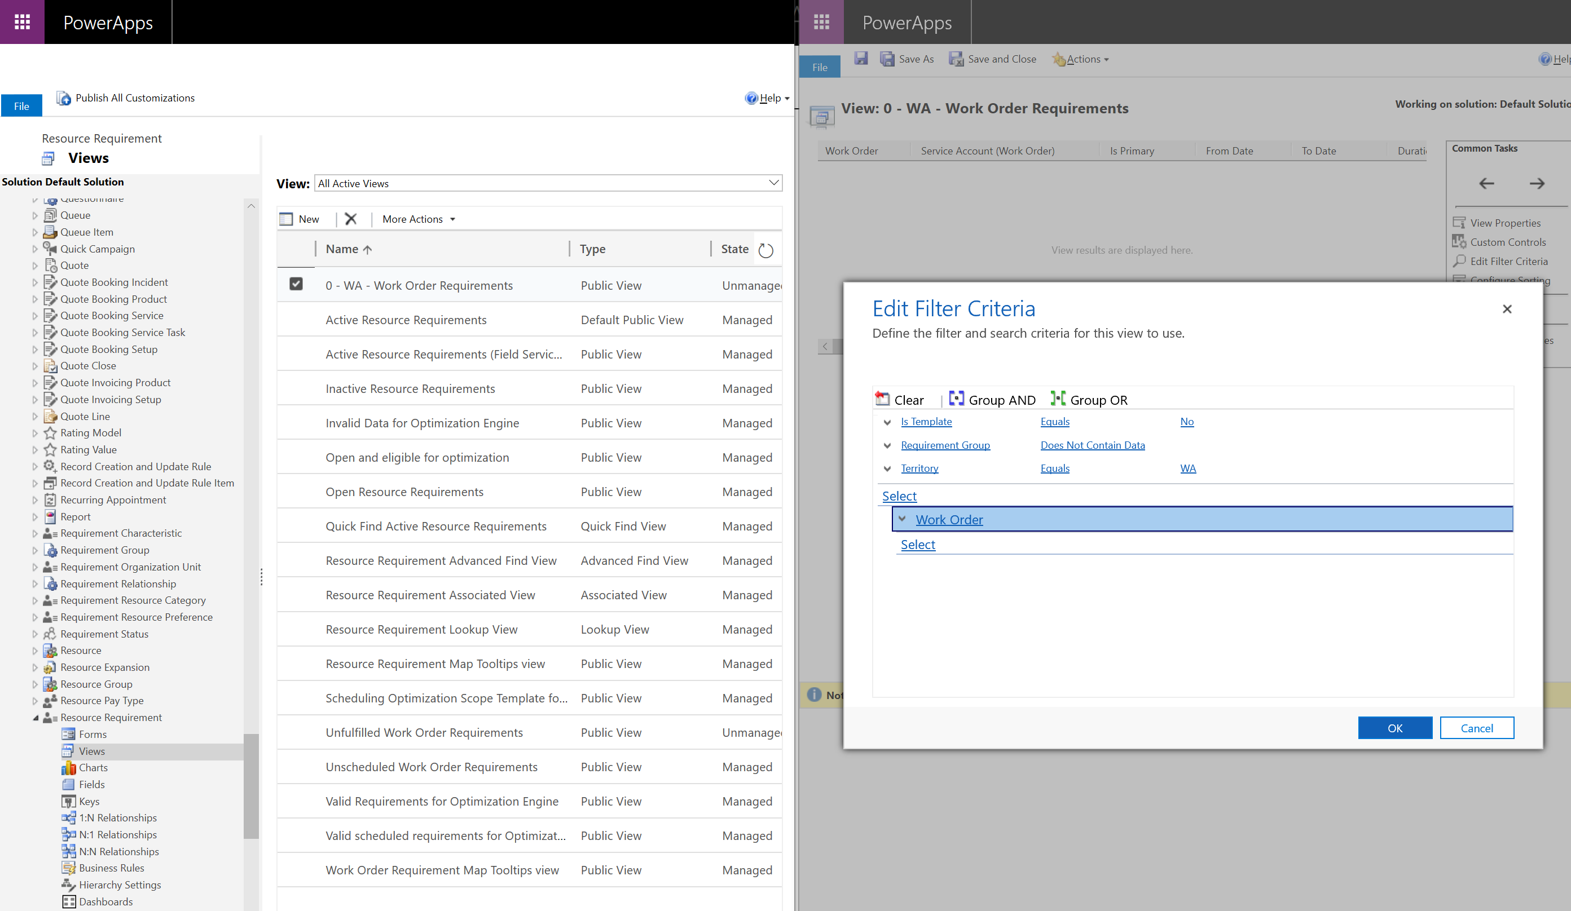Screen dimensions: 1571x911
Task: Click the New view icon
Action: pos(286,219)
